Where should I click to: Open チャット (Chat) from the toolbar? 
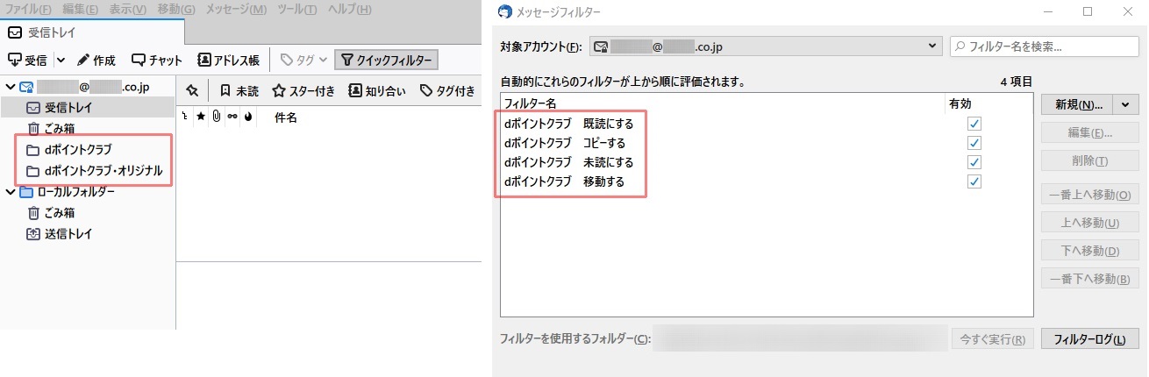[x=157, y=60]
